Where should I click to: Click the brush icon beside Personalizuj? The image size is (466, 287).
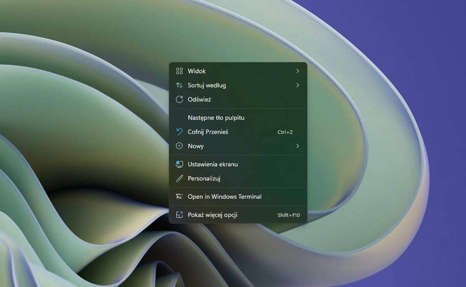tap(179, 178)
